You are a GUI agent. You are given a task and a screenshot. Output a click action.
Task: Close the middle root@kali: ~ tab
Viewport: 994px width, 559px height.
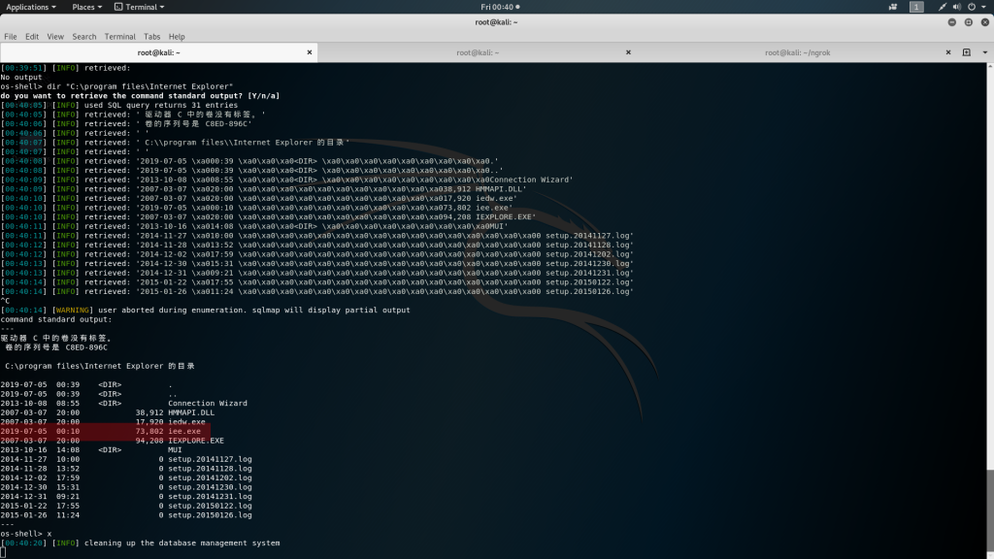pos(627,52)
